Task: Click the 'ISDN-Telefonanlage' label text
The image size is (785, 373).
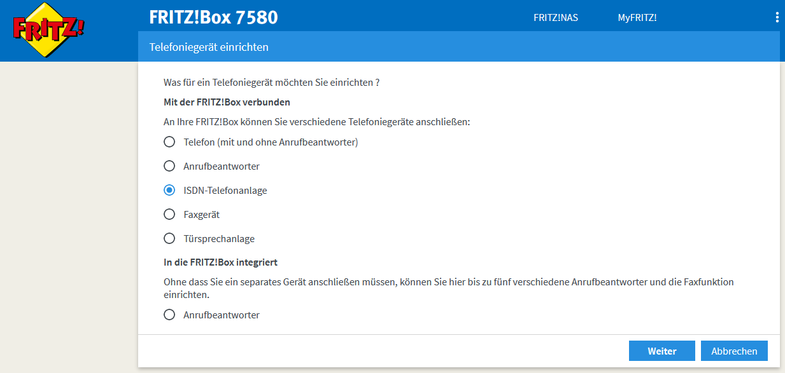Action: pos(225,191)
